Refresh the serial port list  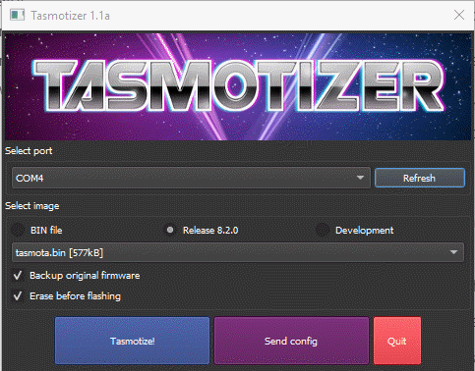[x=420, y=178]
